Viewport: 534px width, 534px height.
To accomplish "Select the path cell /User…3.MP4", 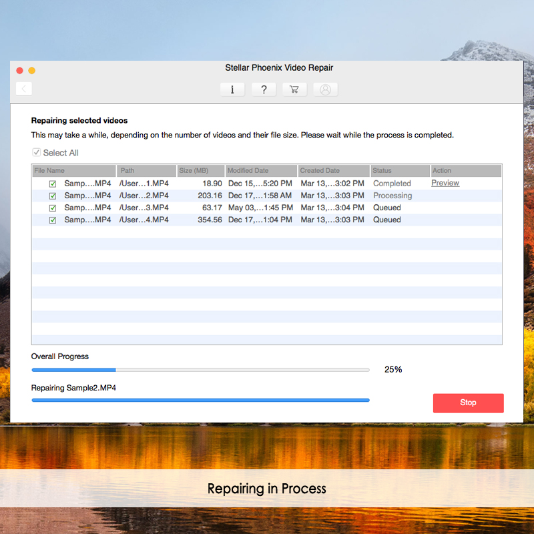I will coord(144,208).
